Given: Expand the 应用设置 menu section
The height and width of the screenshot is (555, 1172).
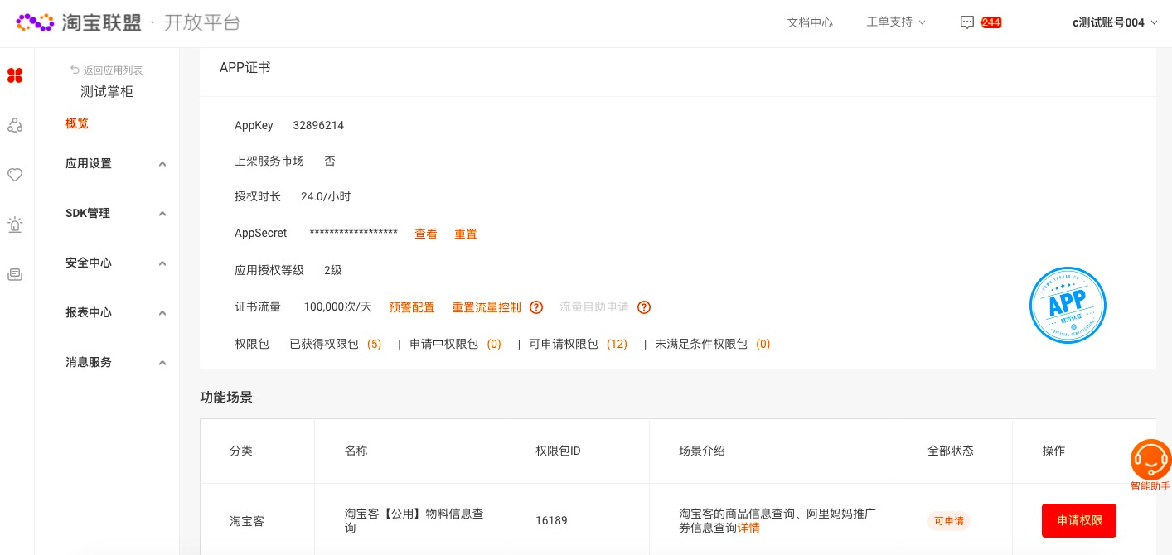Looking at the screenshot, I should click(116, 164).
